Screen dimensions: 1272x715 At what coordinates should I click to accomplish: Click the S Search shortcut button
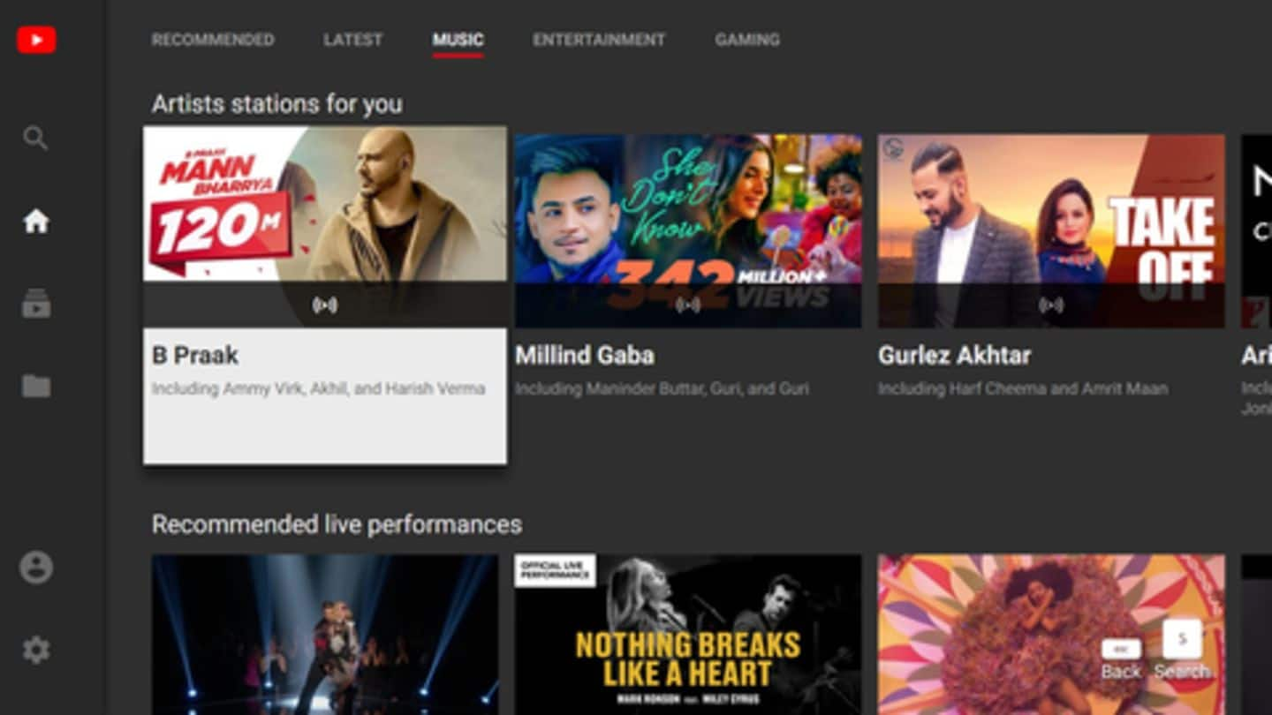click(x=1182, y=651)
